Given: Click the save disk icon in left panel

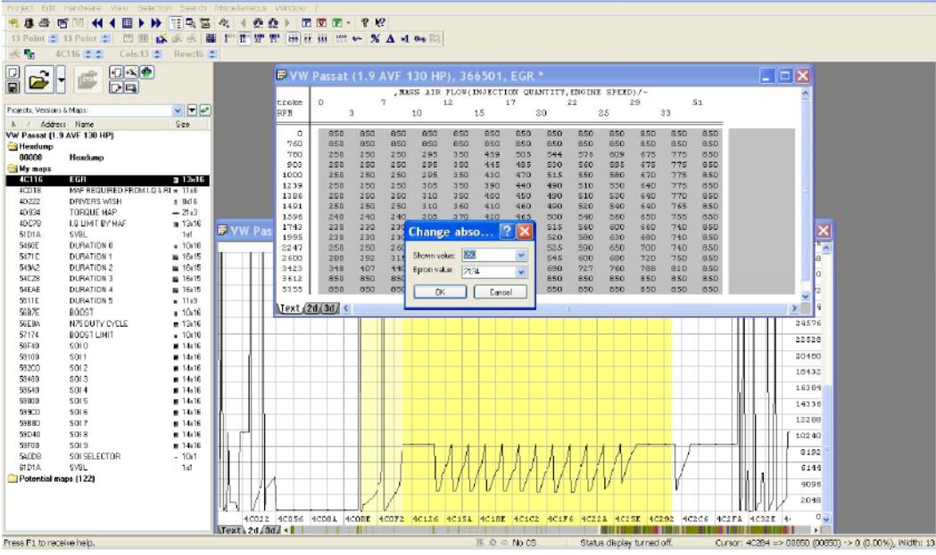Looking at the screenshot, I should pos(12,87).
